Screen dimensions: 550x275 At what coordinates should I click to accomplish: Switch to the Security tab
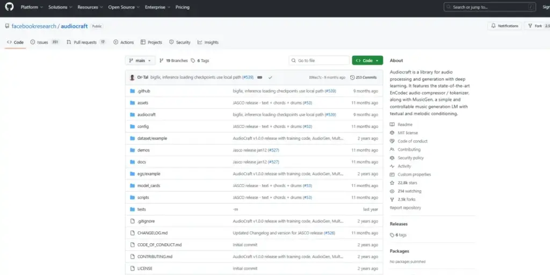click(x=179, y=42)
